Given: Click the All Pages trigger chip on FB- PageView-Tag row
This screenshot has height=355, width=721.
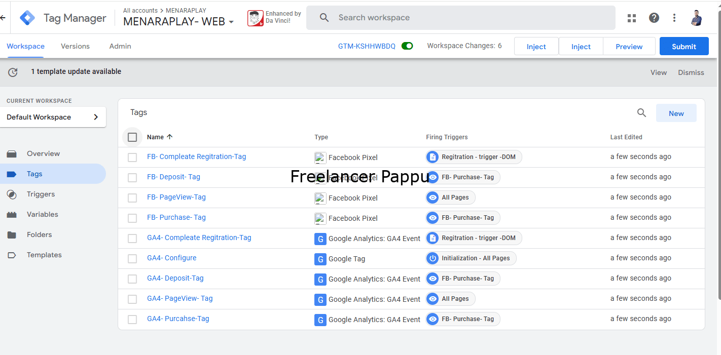Looking at the screenshot, I should click(x=450, y=198).
